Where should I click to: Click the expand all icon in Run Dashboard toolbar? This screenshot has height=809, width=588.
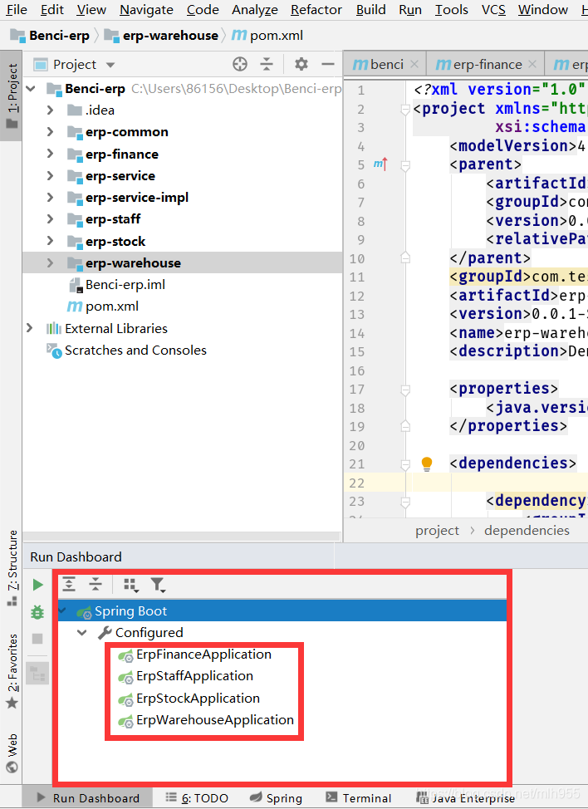tap(69, 584)
